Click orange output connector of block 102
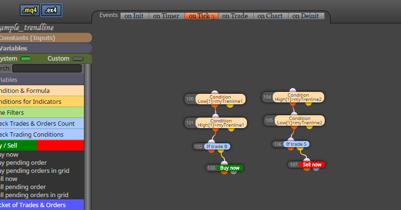401x210 pixels. tap(212, 151)
